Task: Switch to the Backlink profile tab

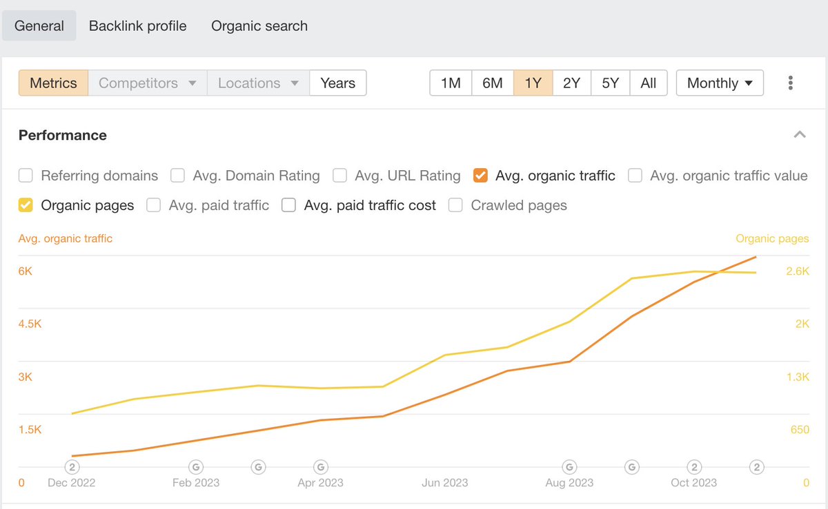Action: [137, 25]
